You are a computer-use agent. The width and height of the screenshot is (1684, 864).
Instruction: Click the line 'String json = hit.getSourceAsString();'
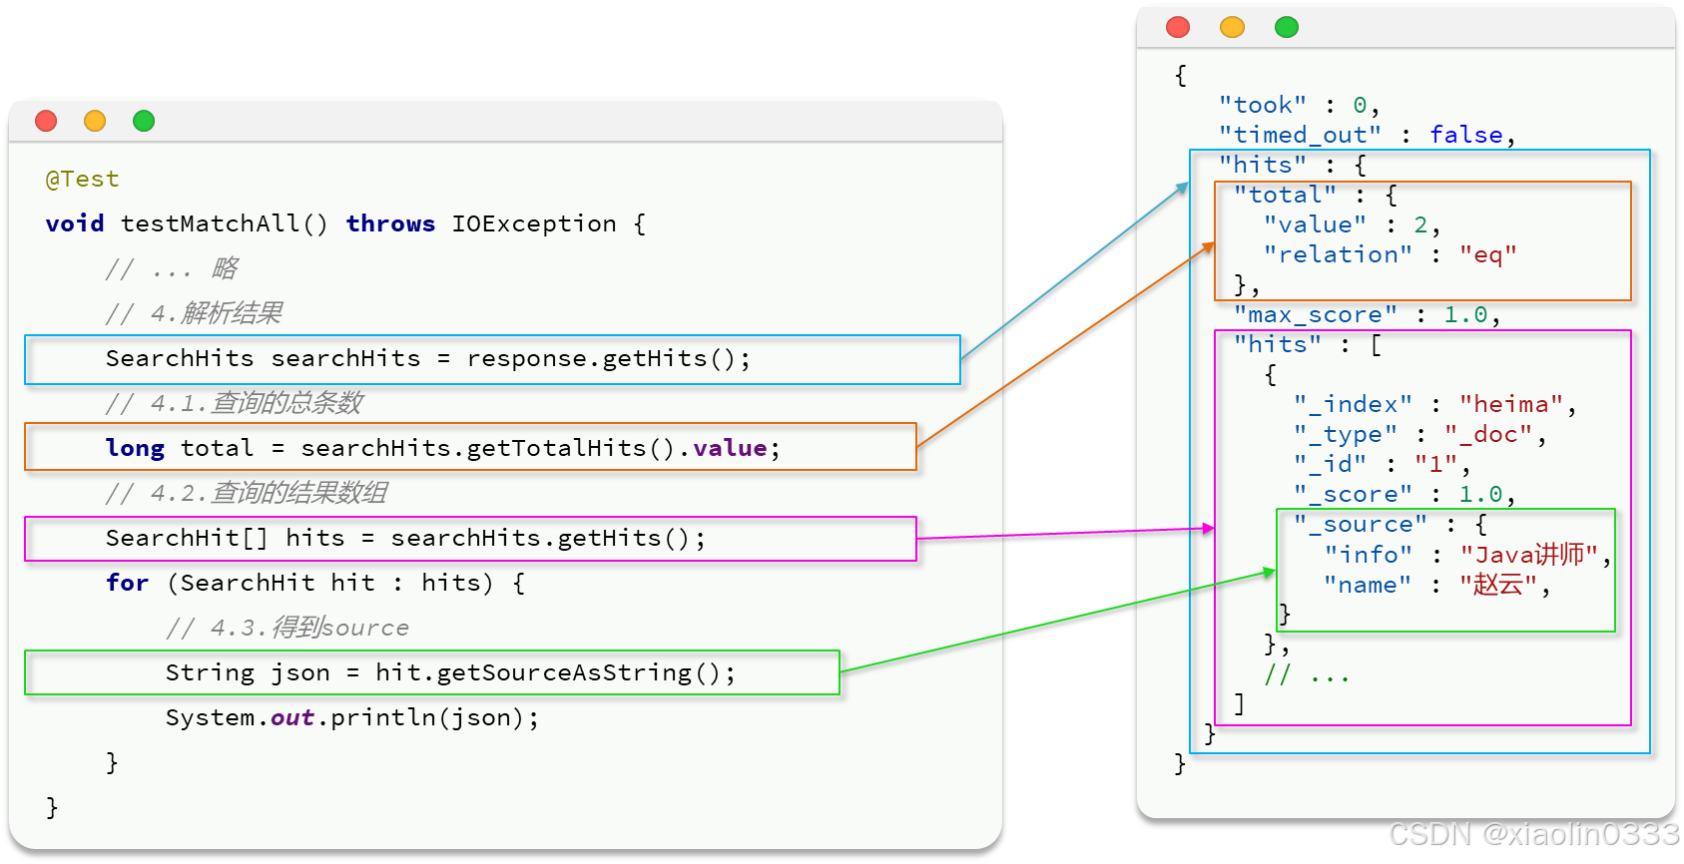pos(451,672)
